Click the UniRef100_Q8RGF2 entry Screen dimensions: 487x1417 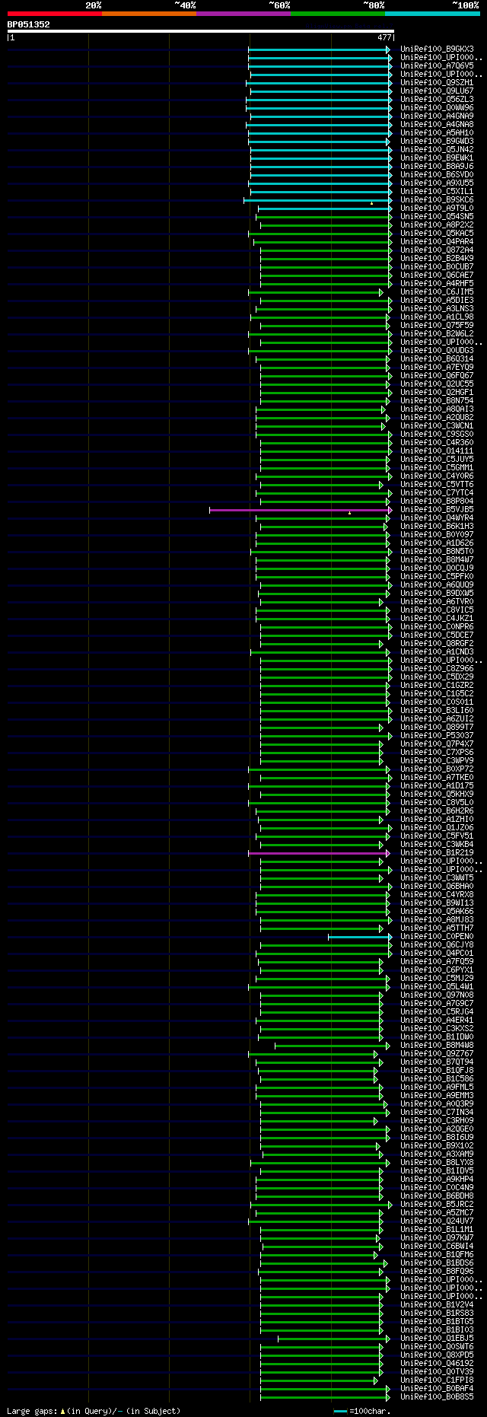click(x=437, y=644)
